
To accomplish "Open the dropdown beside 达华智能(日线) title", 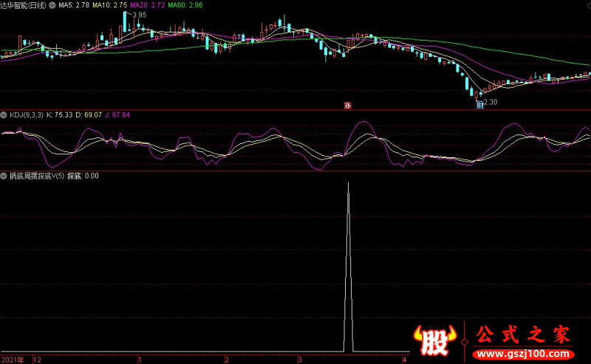I will pyautogui.click(x=52, y=5).
